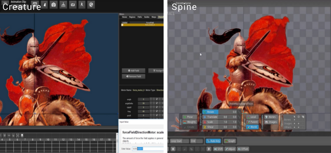Toggle Images compensation in Spine
The image size is (331, 153).
(x=271, y=122)
